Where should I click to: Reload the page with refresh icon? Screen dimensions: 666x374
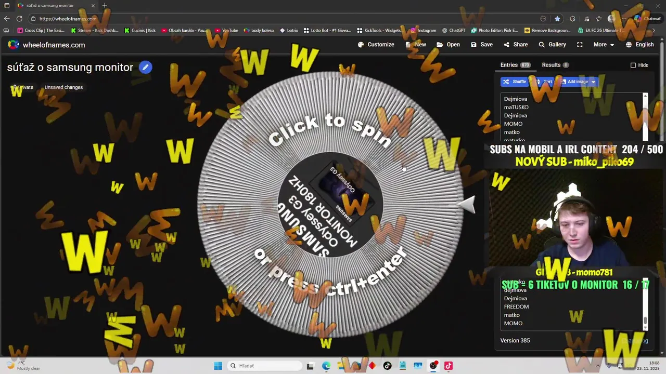point(19,19)
